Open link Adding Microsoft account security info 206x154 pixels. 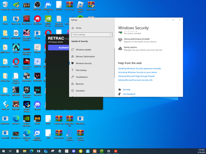[x=135, y=80]
